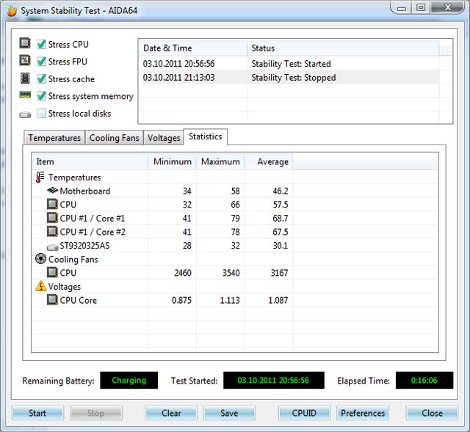The height and width of the screenshot is (432, 470).
Task: Click the warning icon beside Voltages
Action: coord(40,287)
